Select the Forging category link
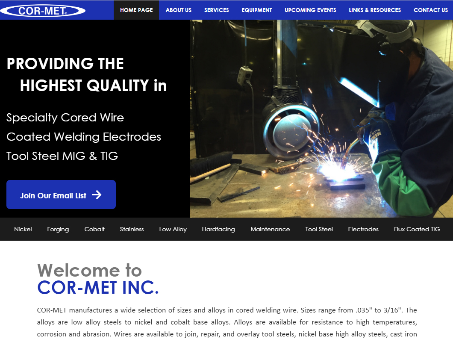Image resolution: width=453 pixels, height=342 pixels. coord(58,229)
